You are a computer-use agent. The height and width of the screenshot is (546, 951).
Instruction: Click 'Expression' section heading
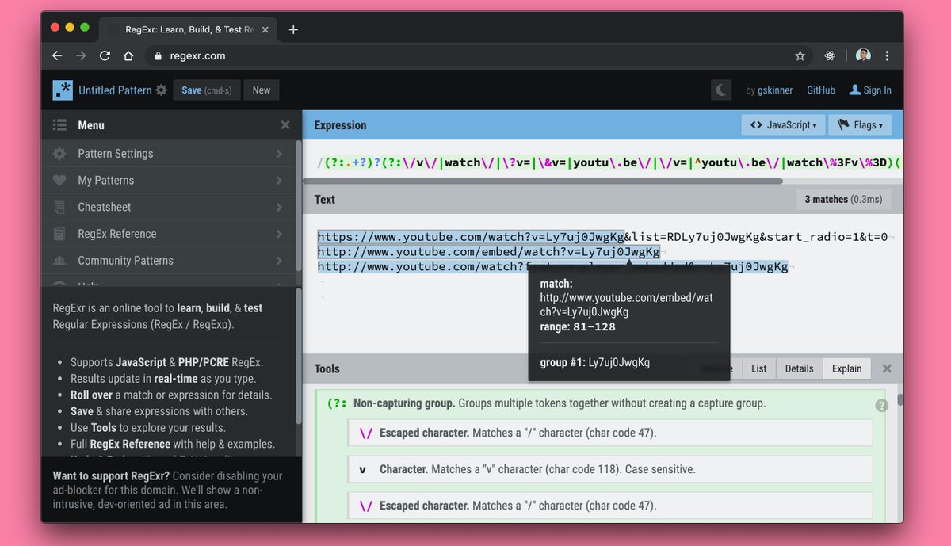point(340,125)
